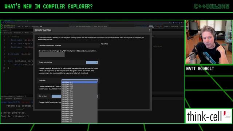Select x86-64 gcc 4.8.1 toolchain
This screenshot has height=131, width=233.
point(79,98)
